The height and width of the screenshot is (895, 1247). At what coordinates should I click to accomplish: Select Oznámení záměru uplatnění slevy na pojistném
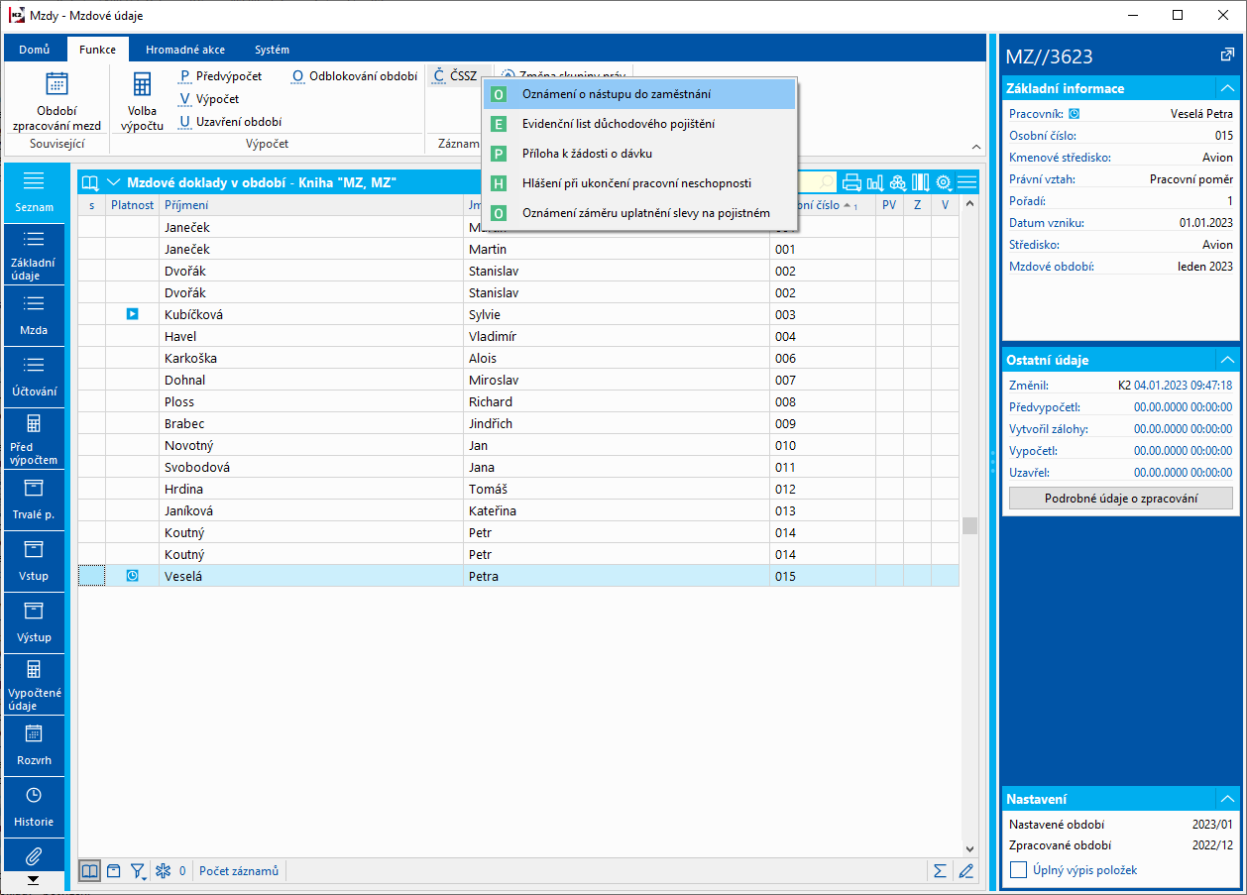[638, 213]
